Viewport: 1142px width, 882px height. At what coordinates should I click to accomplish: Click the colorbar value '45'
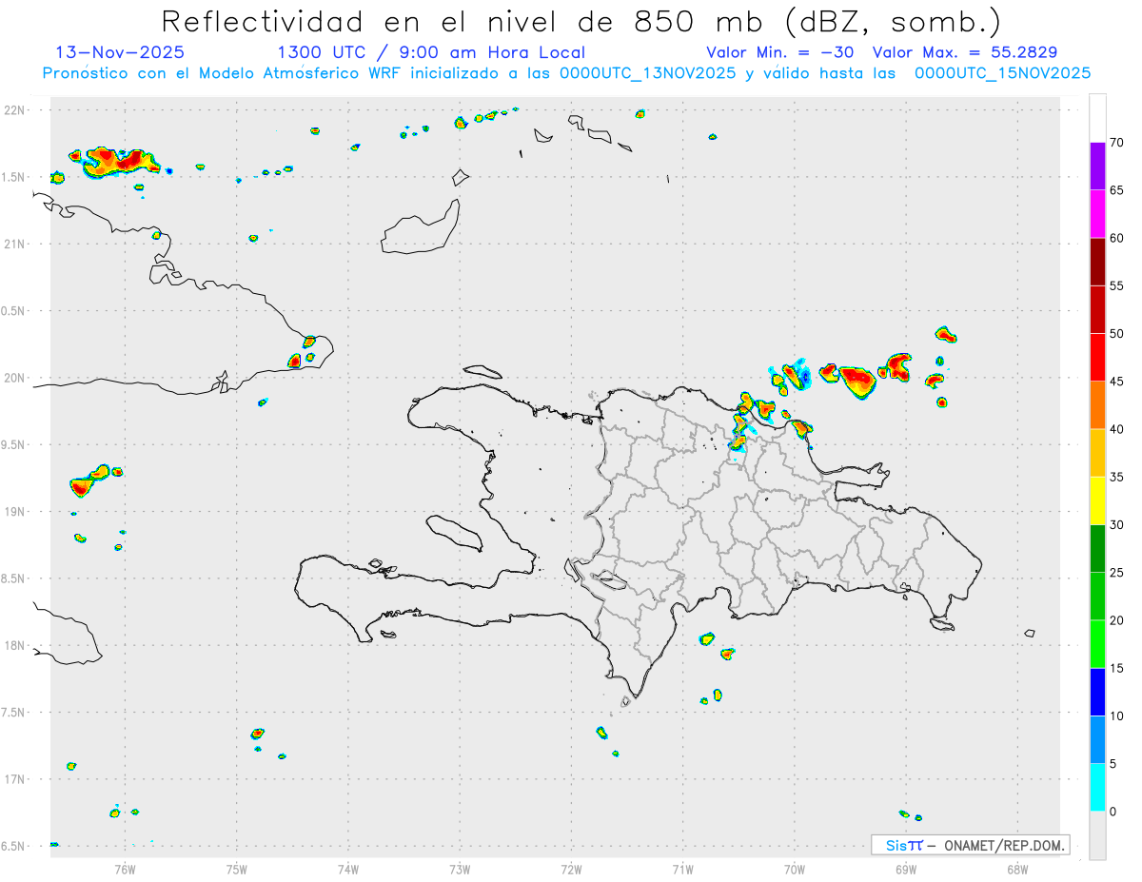1116,382
